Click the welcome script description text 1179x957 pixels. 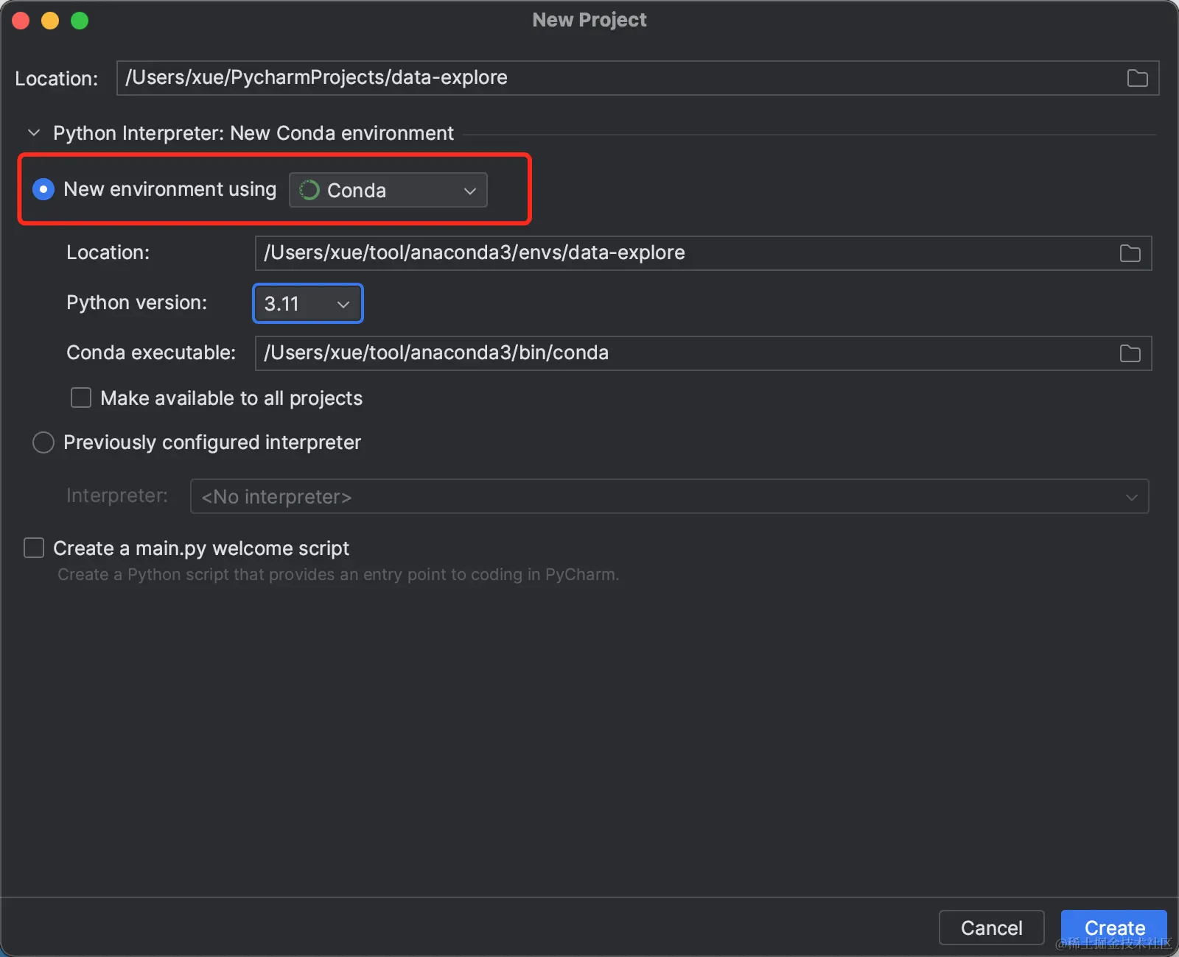point(338,574)
